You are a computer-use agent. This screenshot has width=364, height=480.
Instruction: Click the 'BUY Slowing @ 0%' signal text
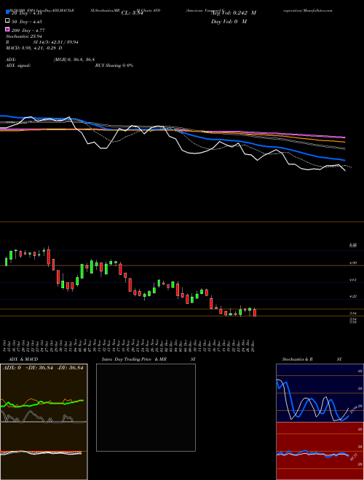114,65
